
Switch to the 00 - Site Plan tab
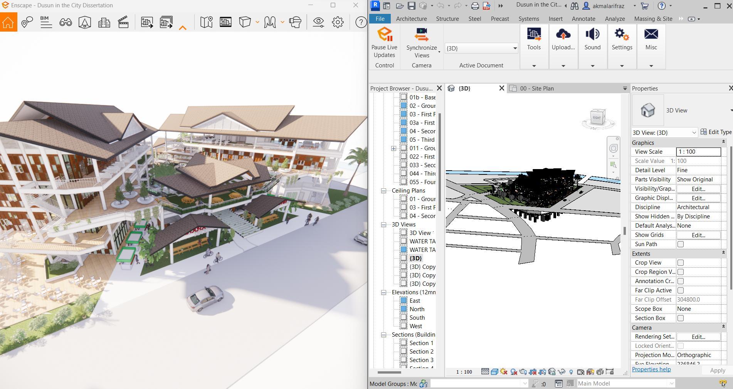(x=536, y=88)
